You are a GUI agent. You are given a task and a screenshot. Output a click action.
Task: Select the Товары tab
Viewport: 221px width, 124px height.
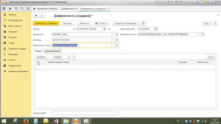click(x=38, y=51)
